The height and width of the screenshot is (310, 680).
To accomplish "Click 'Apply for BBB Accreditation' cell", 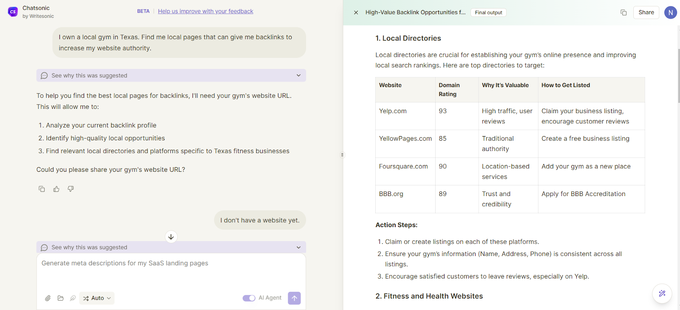I will 592,199.
